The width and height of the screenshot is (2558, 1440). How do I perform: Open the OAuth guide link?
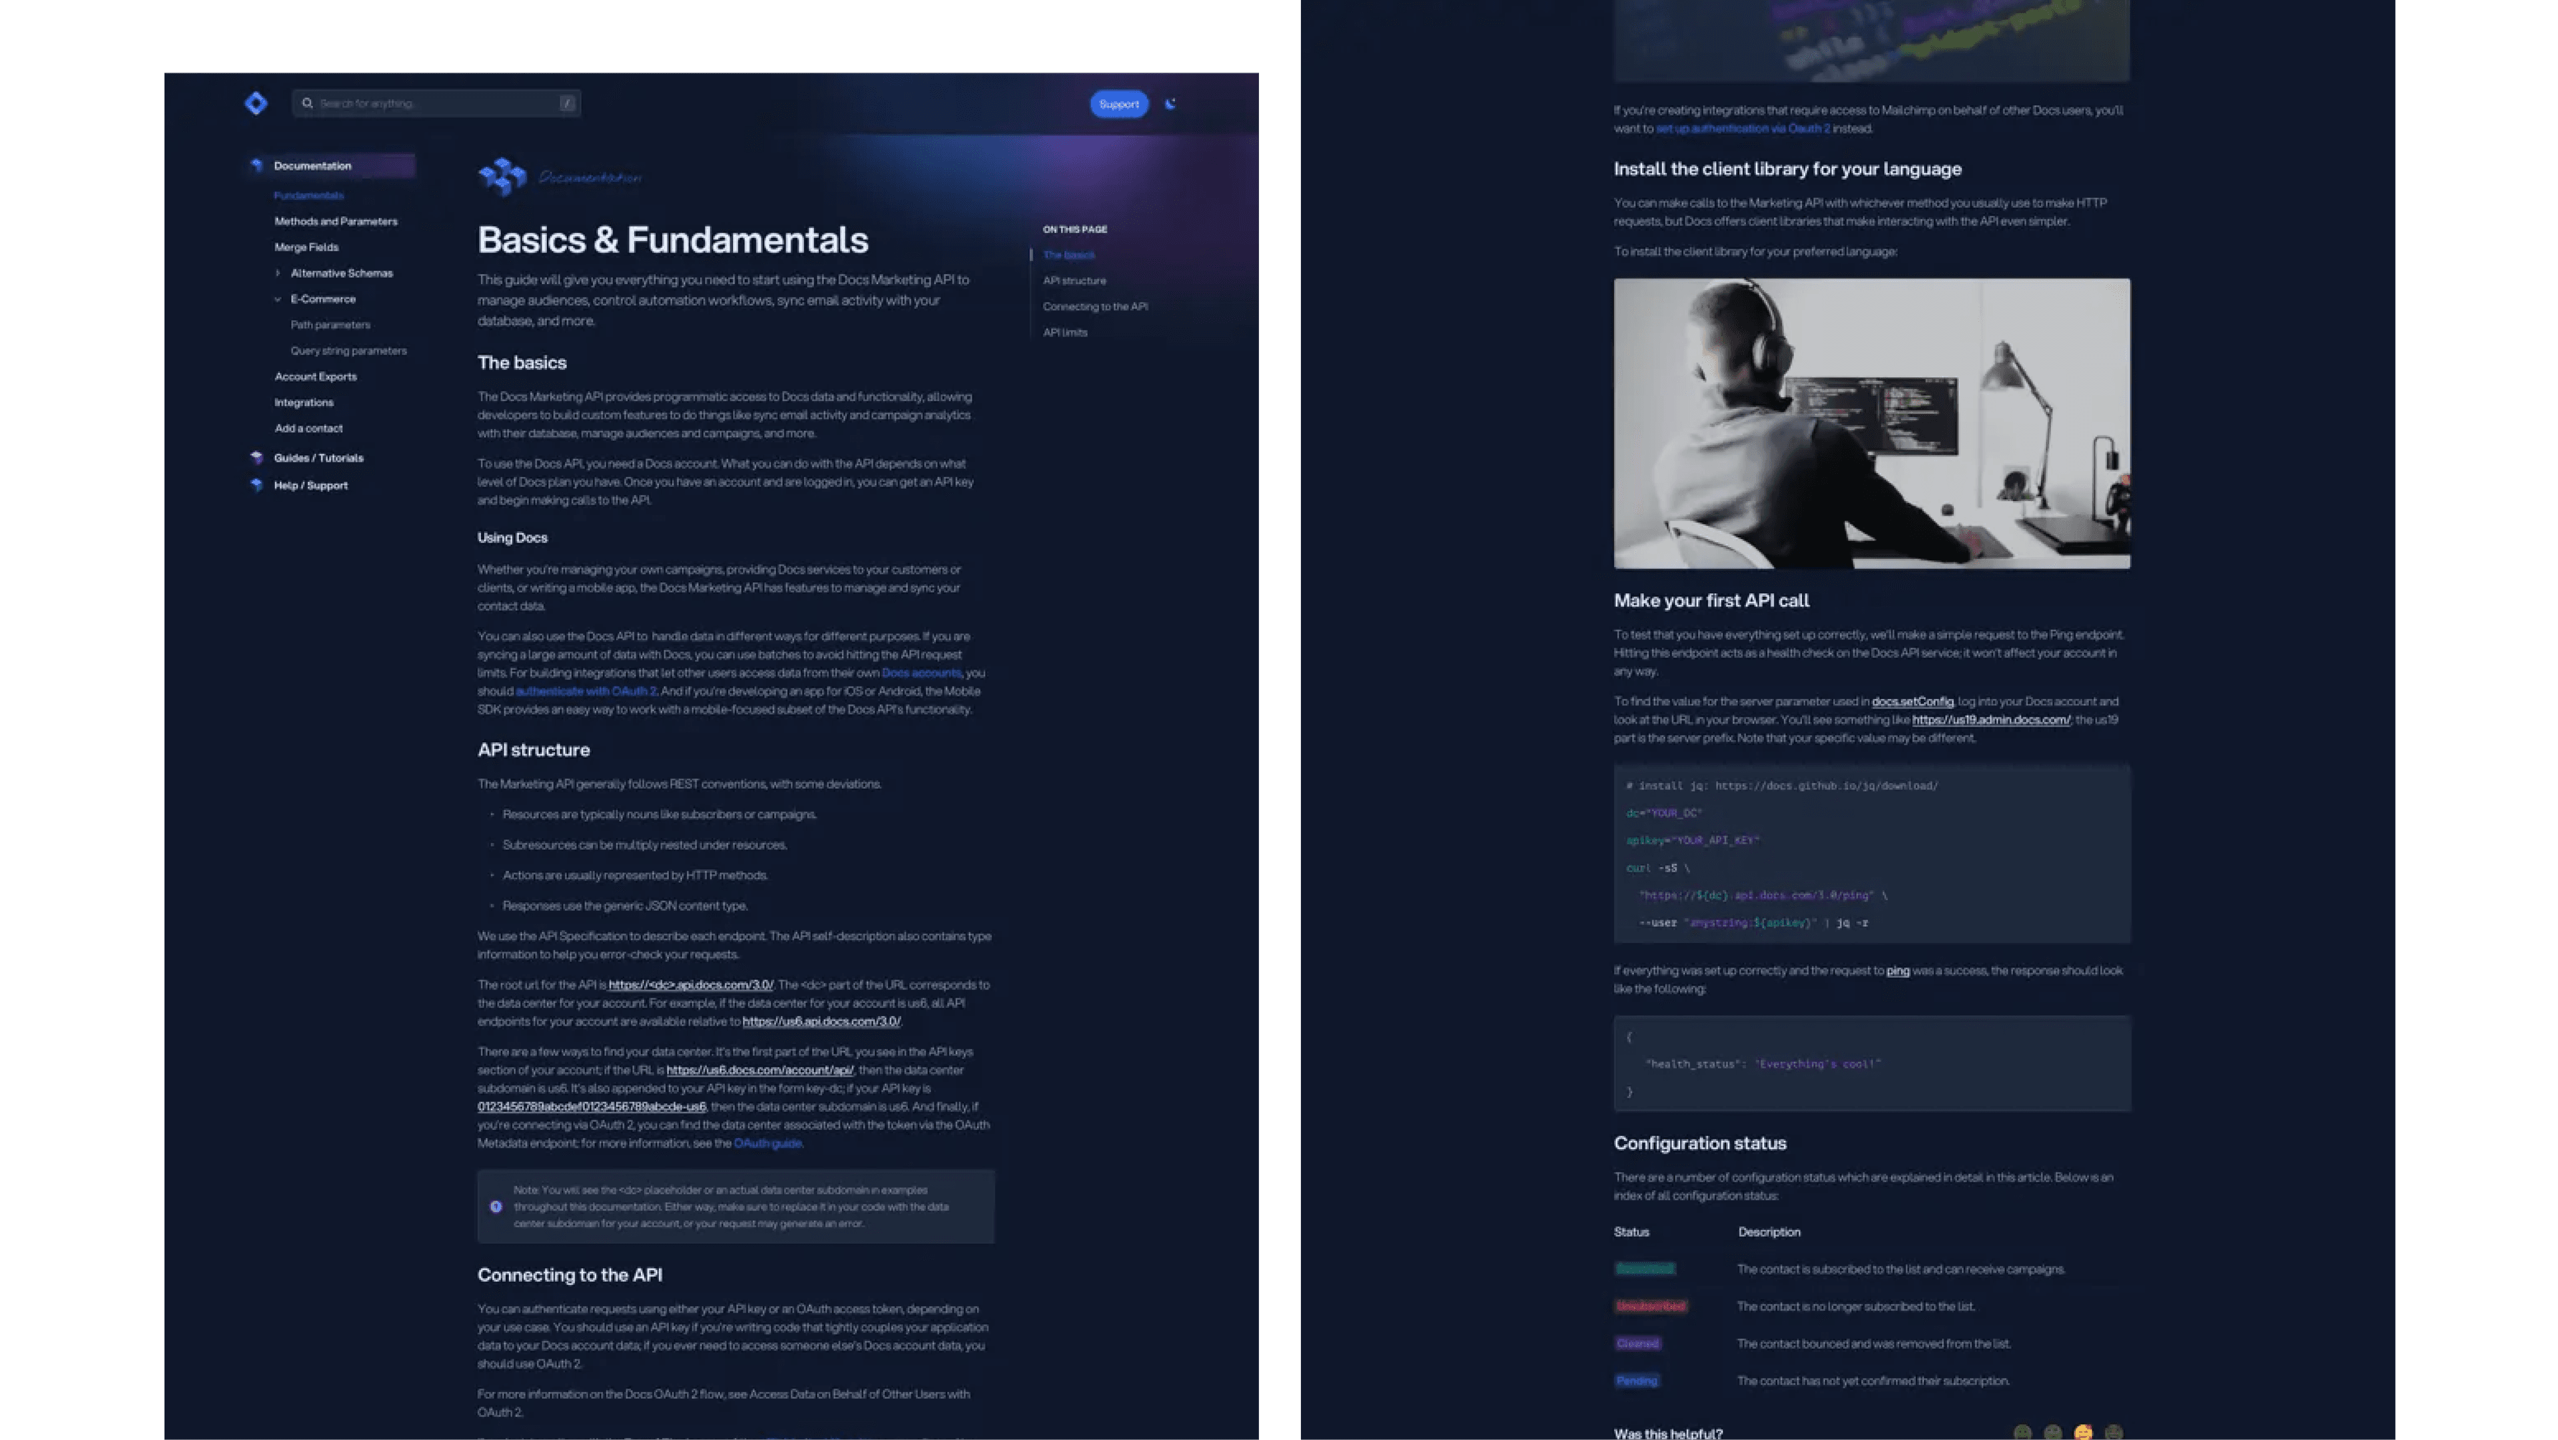point(767,1143)
